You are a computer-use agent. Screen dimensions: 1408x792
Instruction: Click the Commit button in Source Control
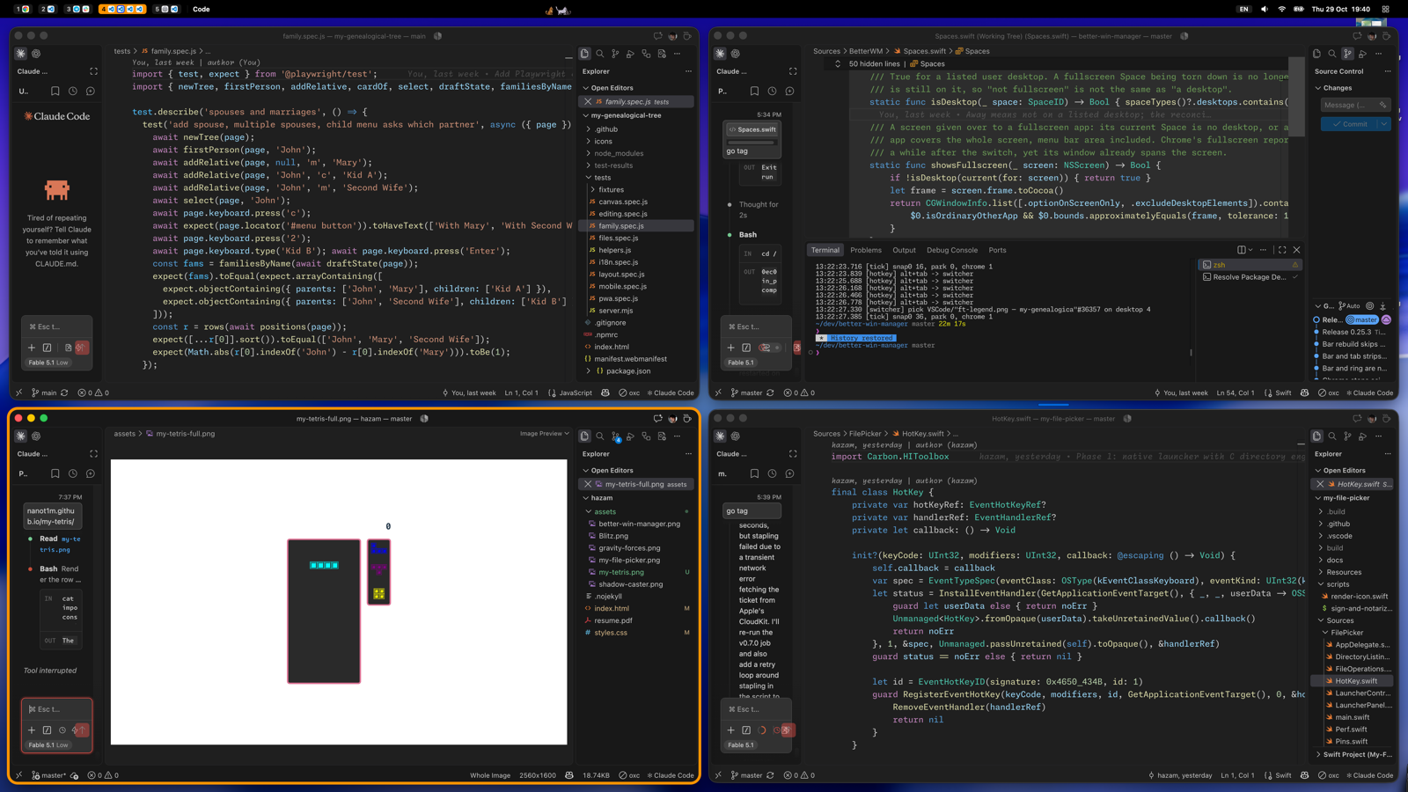point(1350,124)
